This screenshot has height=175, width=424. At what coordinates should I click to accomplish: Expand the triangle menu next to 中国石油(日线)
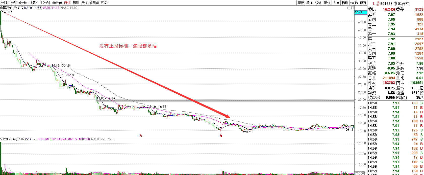point(22,8)
